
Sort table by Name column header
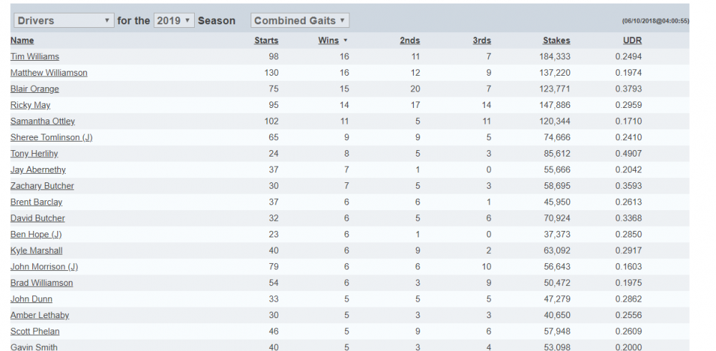22,41
